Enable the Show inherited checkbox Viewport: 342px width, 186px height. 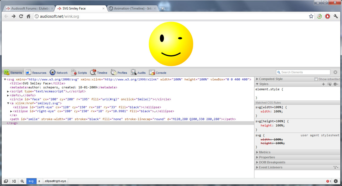[x=316, y=79]
